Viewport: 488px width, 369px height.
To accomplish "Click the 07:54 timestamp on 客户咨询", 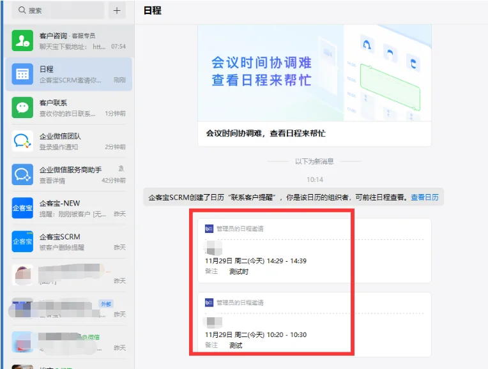I will coord(118,47).
